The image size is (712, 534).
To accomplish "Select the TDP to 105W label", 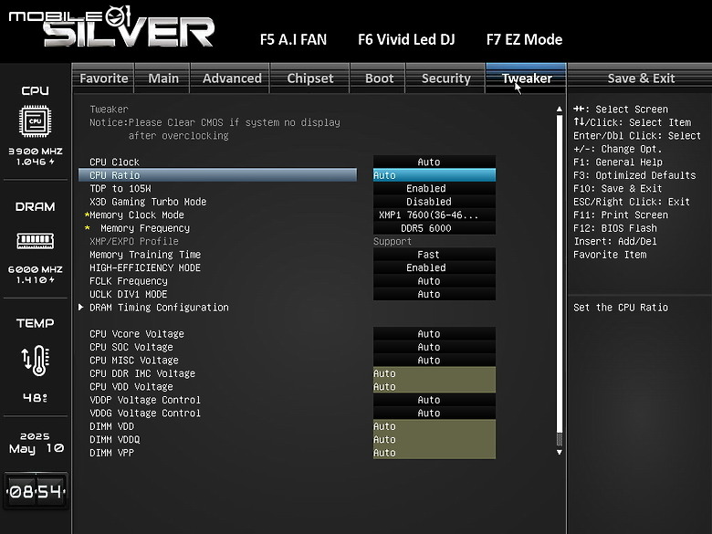I will click(x=120, y=188).
